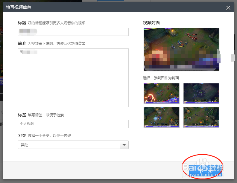237x183 pixels.
Task: Choose the bottom-left cover screenshot thumbnail
Action: click(162, 117)
